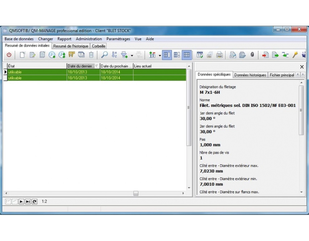Open the Données historiques tab

pyautogui.click(x=250, y=75)
